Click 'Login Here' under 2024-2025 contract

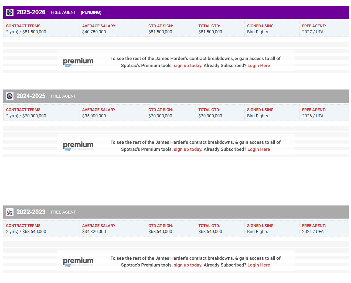(x=259, y=149)
